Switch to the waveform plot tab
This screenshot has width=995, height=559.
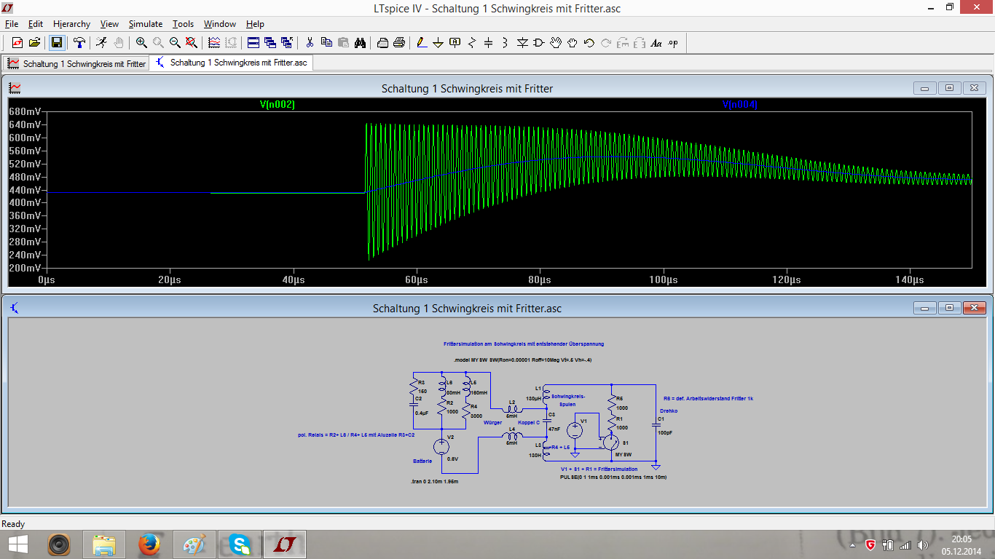76,63
